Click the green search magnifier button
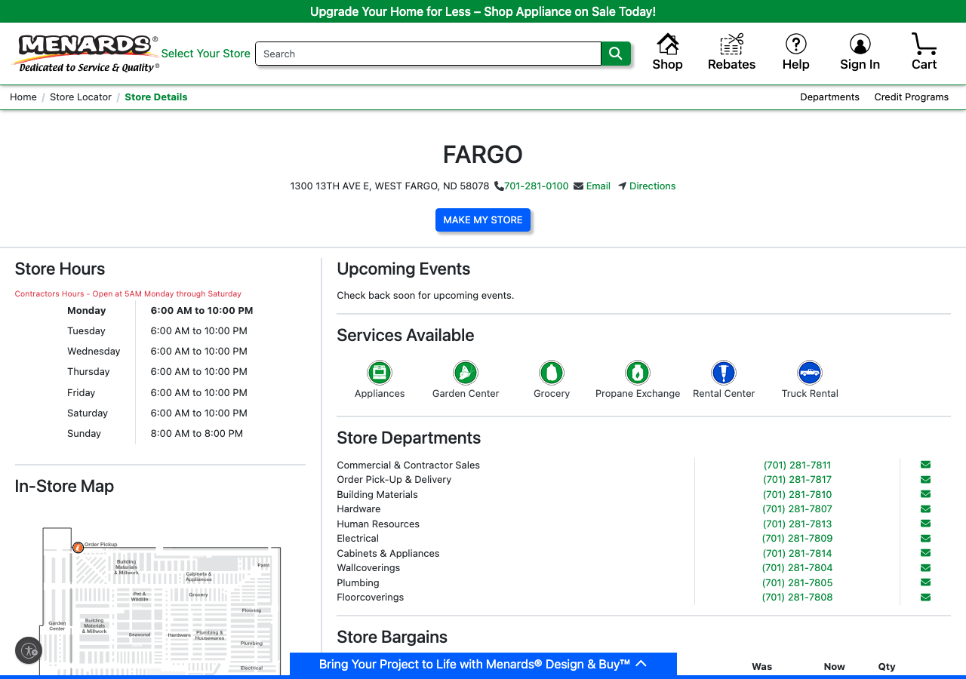Screen dimensions: 966x679 pos(616,54)
